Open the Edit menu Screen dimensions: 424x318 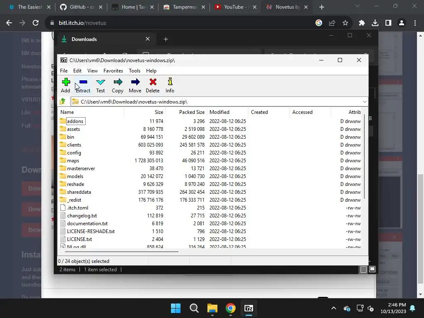coord(77,70)
